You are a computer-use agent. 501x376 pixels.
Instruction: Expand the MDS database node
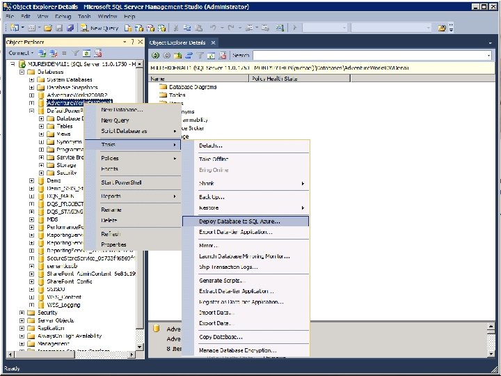tap(31, 219)
